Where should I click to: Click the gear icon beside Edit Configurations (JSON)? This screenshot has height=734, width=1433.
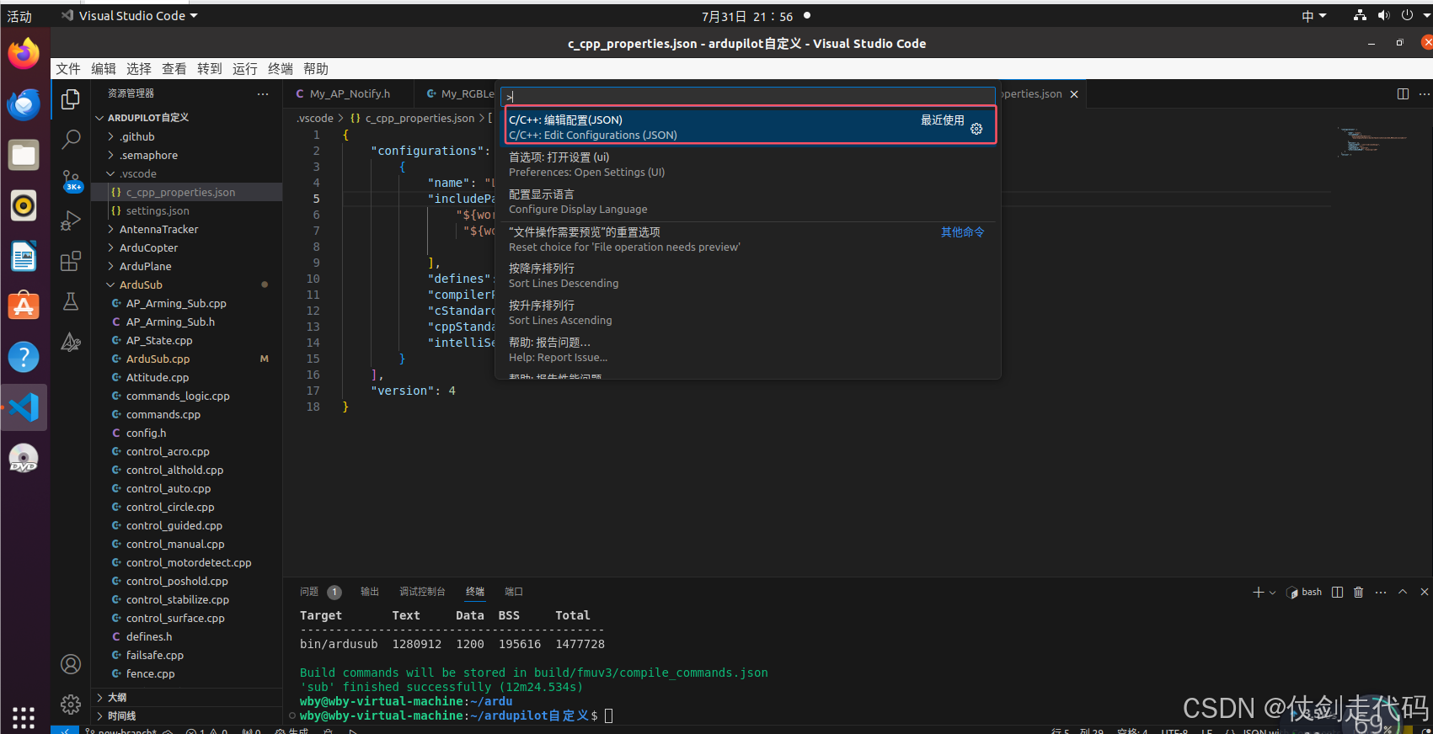976,129
